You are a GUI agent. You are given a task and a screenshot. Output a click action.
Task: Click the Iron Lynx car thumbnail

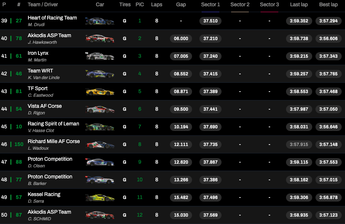pos(100,56)
